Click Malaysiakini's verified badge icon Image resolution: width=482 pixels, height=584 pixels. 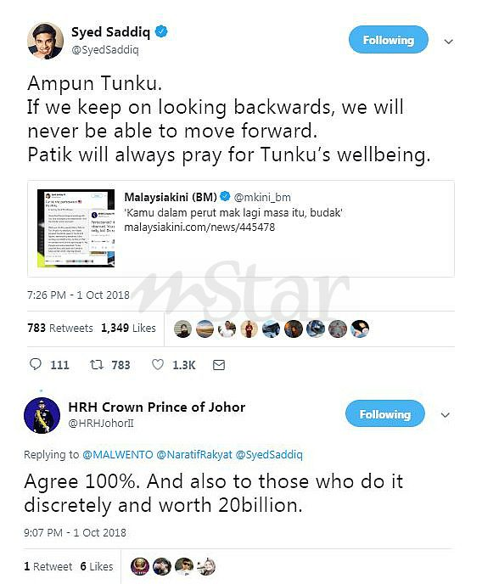(225, 196)
